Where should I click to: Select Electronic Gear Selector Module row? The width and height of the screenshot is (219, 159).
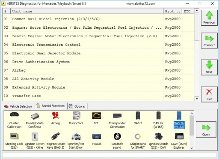(x=98, y=53)
